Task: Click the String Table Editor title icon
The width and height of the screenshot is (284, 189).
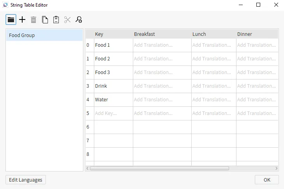Action: click(5, 5)
